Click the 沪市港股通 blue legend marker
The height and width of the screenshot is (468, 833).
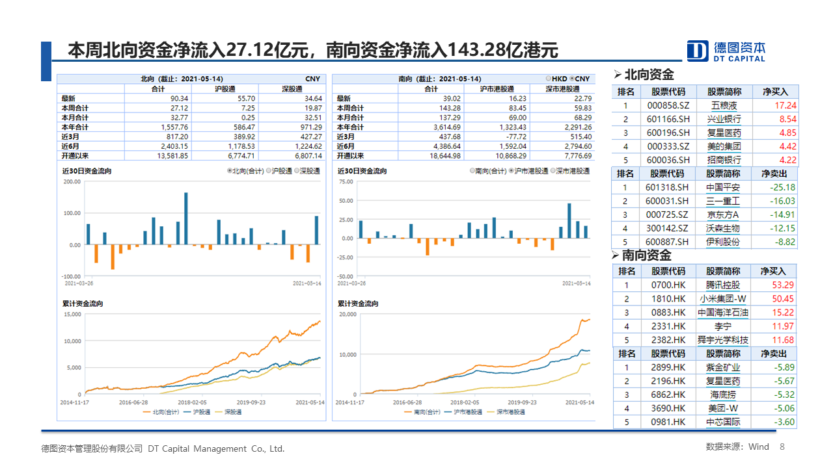[448, 412]
